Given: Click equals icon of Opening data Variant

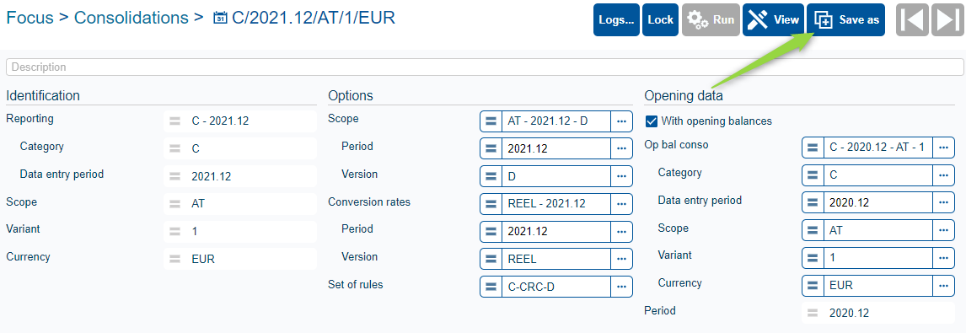Looking at the screenshot, I should (813, 258).
